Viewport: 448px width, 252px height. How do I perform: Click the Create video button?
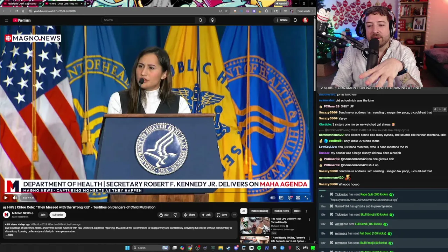[281, 20]
